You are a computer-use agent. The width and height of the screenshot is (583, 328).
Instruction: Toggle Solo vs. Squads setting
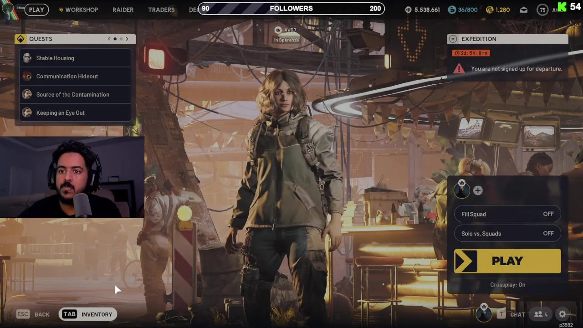point(507,233)
